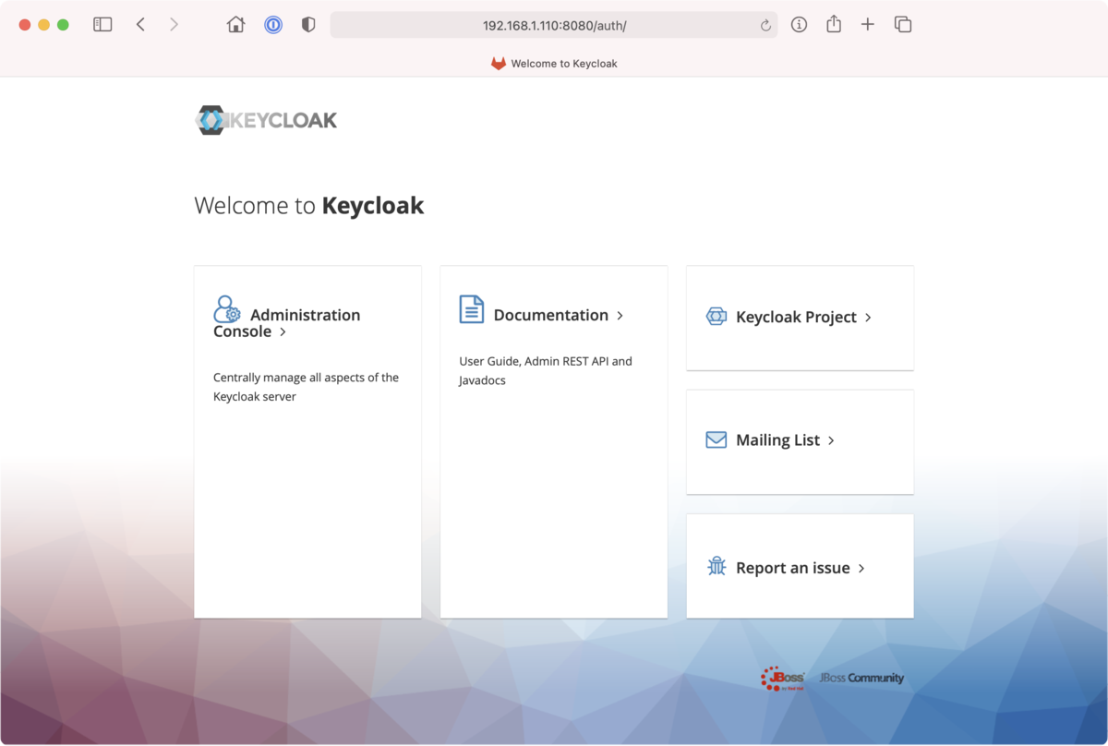This screenshot has width=1108, height=746.
Task: Go forward with the browser forward arrow
Action: click(x=174, y=25)
